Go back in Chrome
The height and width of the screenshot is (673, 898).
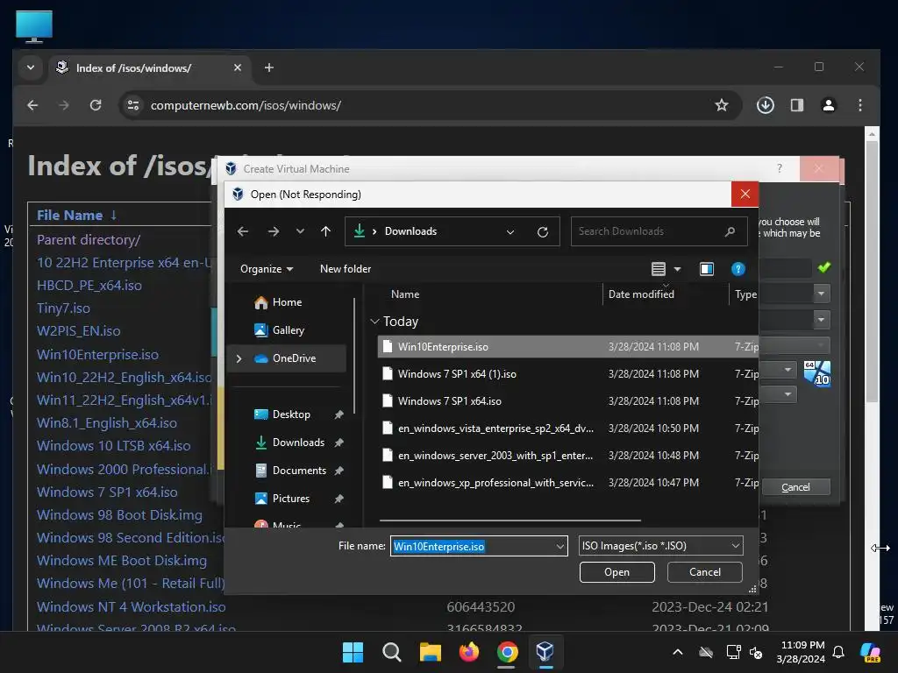(32, 105)
